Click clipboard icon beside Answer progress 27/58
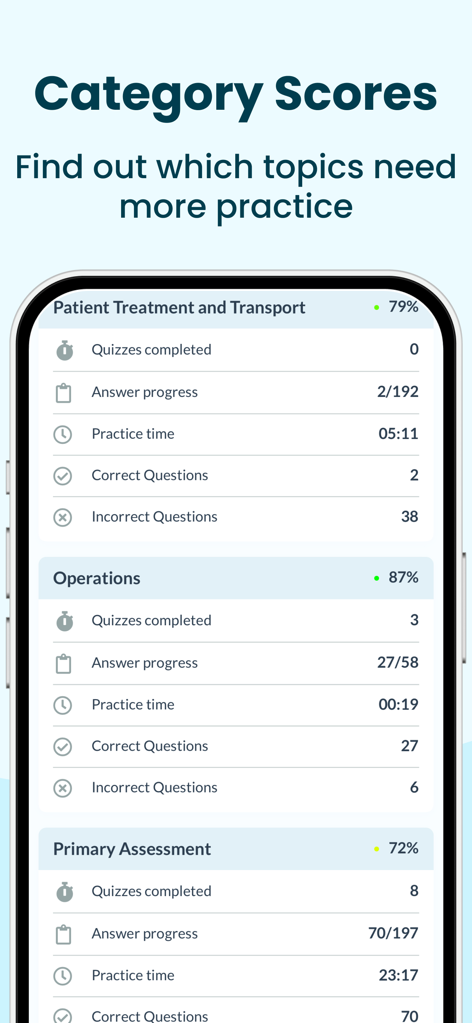The height and width of the screenshot is (1023, 472). click(x=64, y=664)
